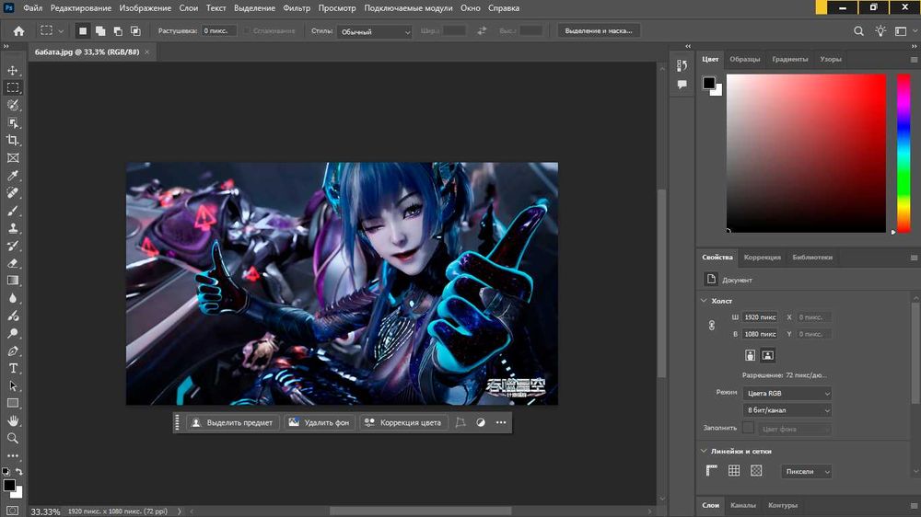
Task: Select the Crop tool
Action: tap(13, 140)
